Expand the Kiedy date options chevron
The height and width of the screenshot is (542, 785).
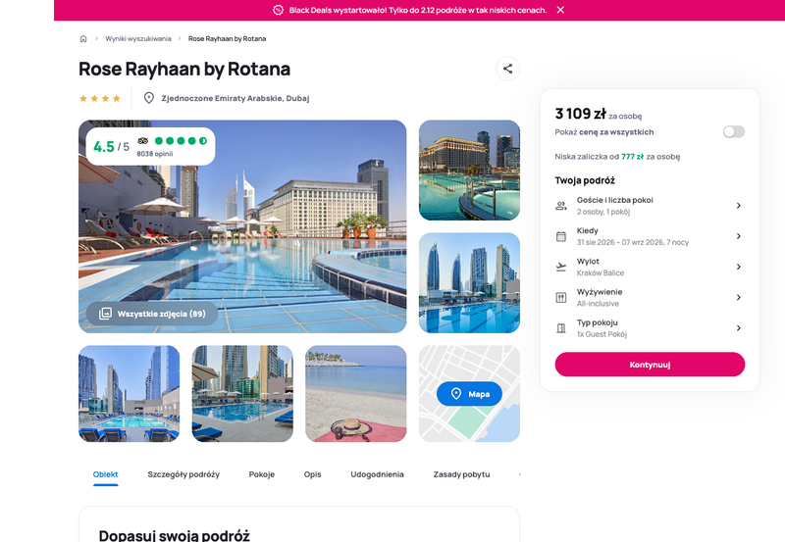(x=738, y=236)
